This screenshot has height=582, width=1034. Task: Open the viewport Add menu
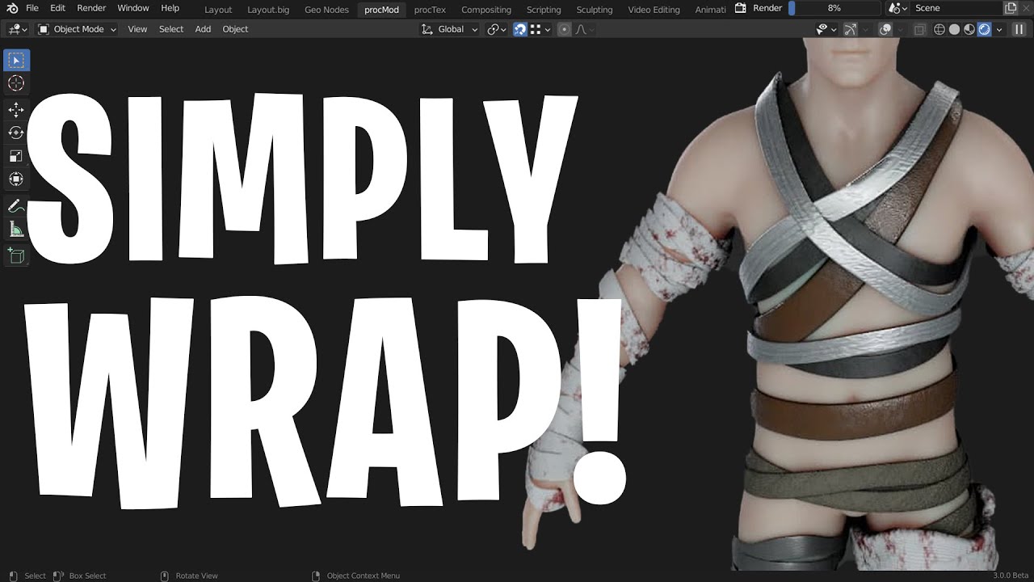203,29
